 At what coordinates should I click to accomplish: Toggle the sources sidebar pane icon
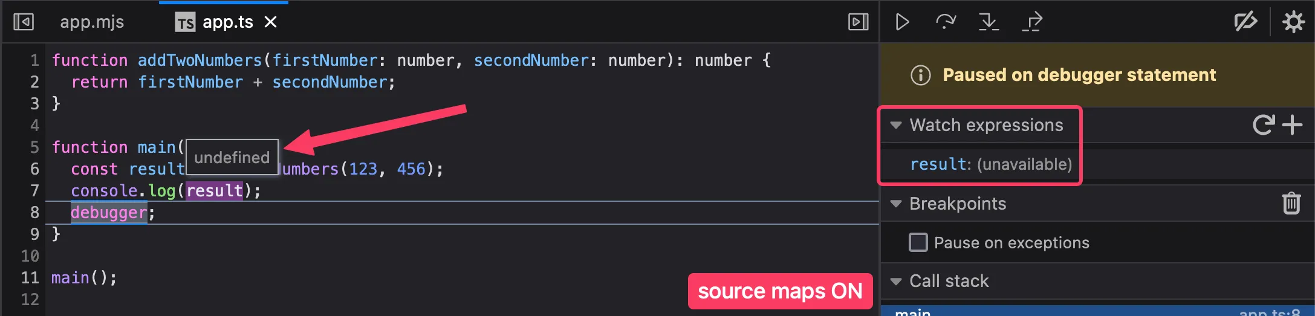24,22
